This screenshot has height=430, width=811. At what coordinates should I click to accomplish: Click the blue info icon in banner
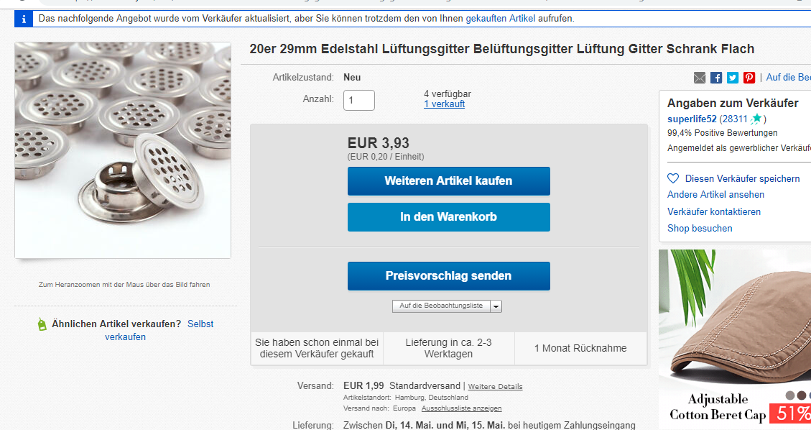click(x=24, y=19)
